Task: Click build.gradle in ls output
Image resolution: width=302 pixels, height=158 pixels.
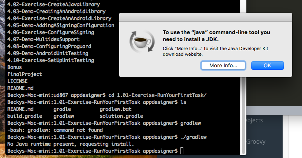Action: coord(25,116)
